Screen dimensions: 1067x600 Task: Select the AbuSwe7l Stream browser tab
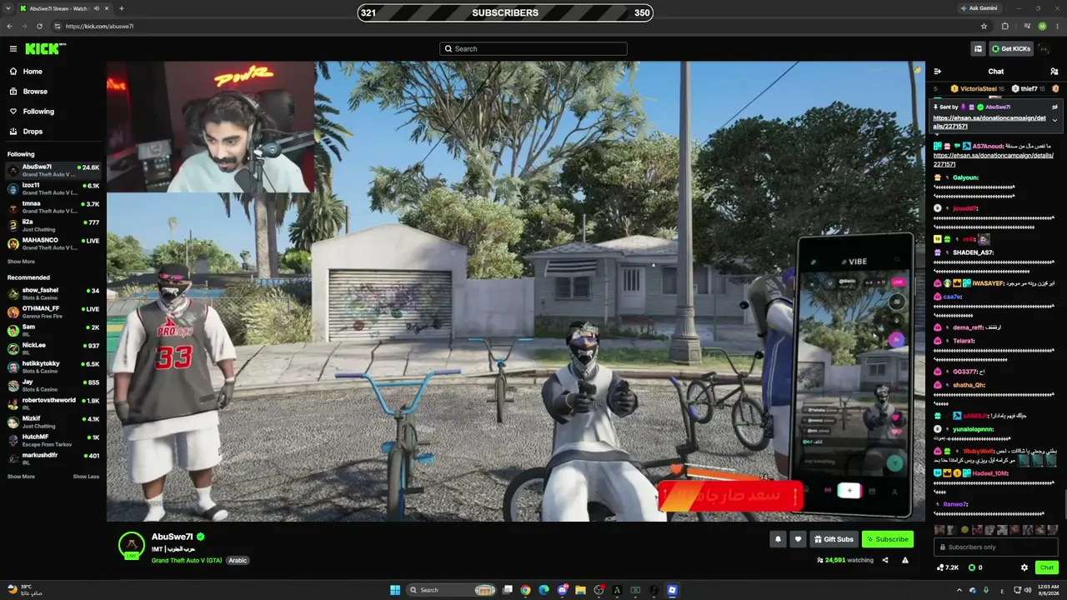tap(65, 8)
